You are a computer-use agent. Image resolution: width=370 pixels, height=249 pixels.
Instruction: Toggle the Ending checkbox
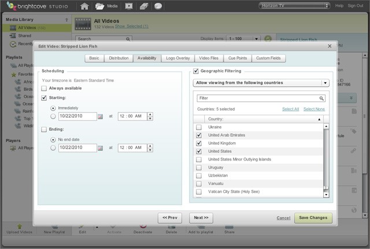pos(44,130)
